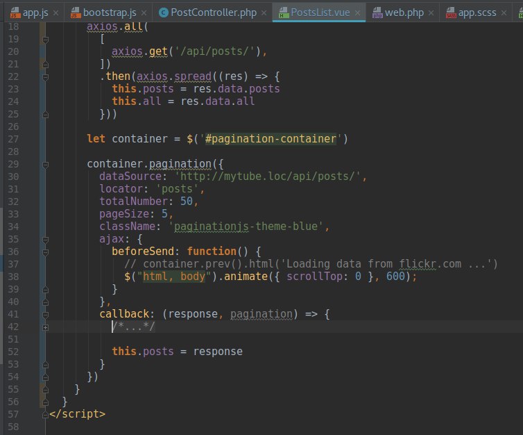Screen dimensions: 523x435
Task: Close the PostController.php tab
Action: pyautogui.click(x=264, y=13)
